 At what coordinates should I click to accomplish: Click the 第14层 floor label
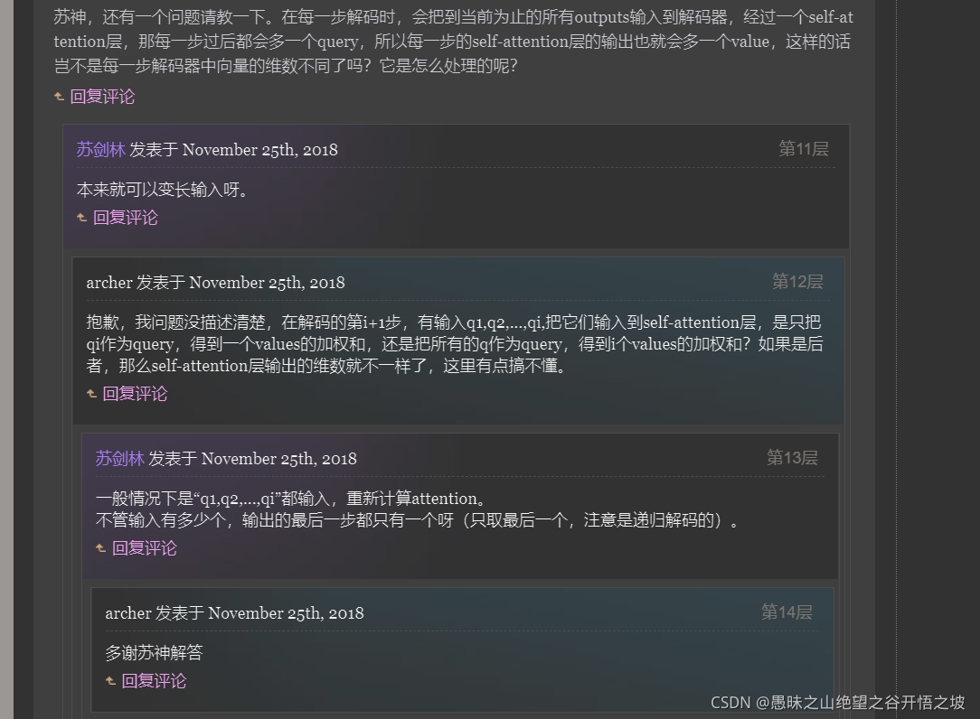[x=787, y=612]
